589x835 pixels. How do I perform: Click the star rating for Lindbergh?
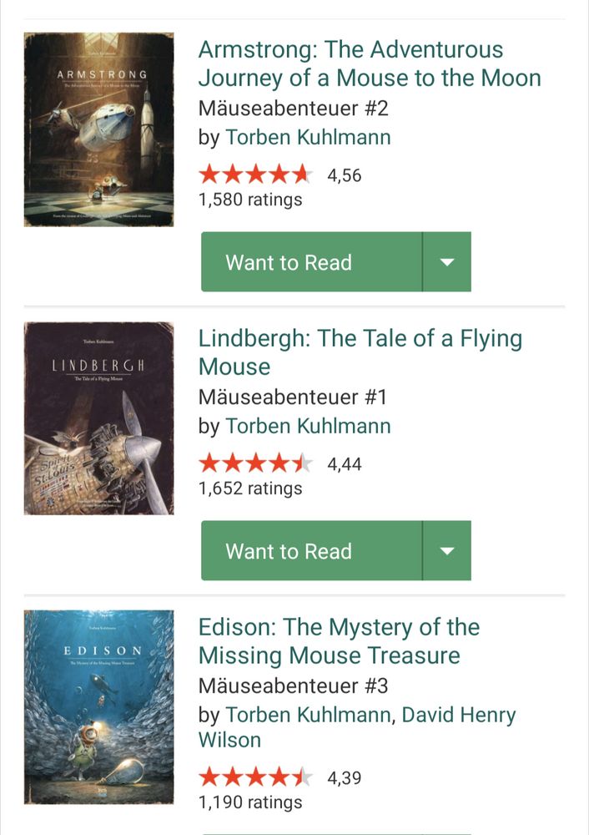255,463
